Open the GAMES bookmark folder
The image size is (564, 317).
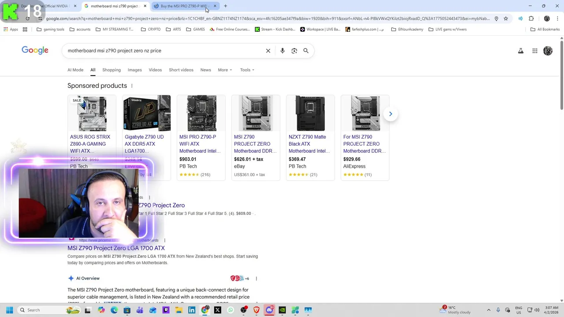(195, 29)
